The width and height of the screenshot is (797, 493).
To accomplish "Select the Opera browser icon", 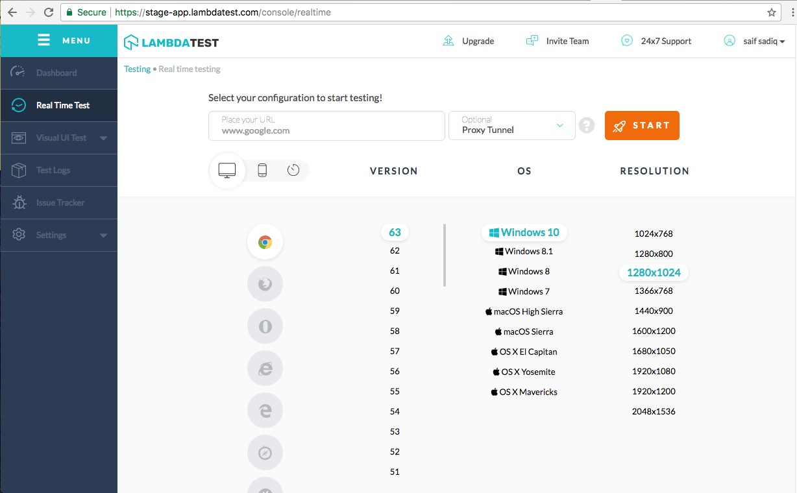I will pos(265,326).
